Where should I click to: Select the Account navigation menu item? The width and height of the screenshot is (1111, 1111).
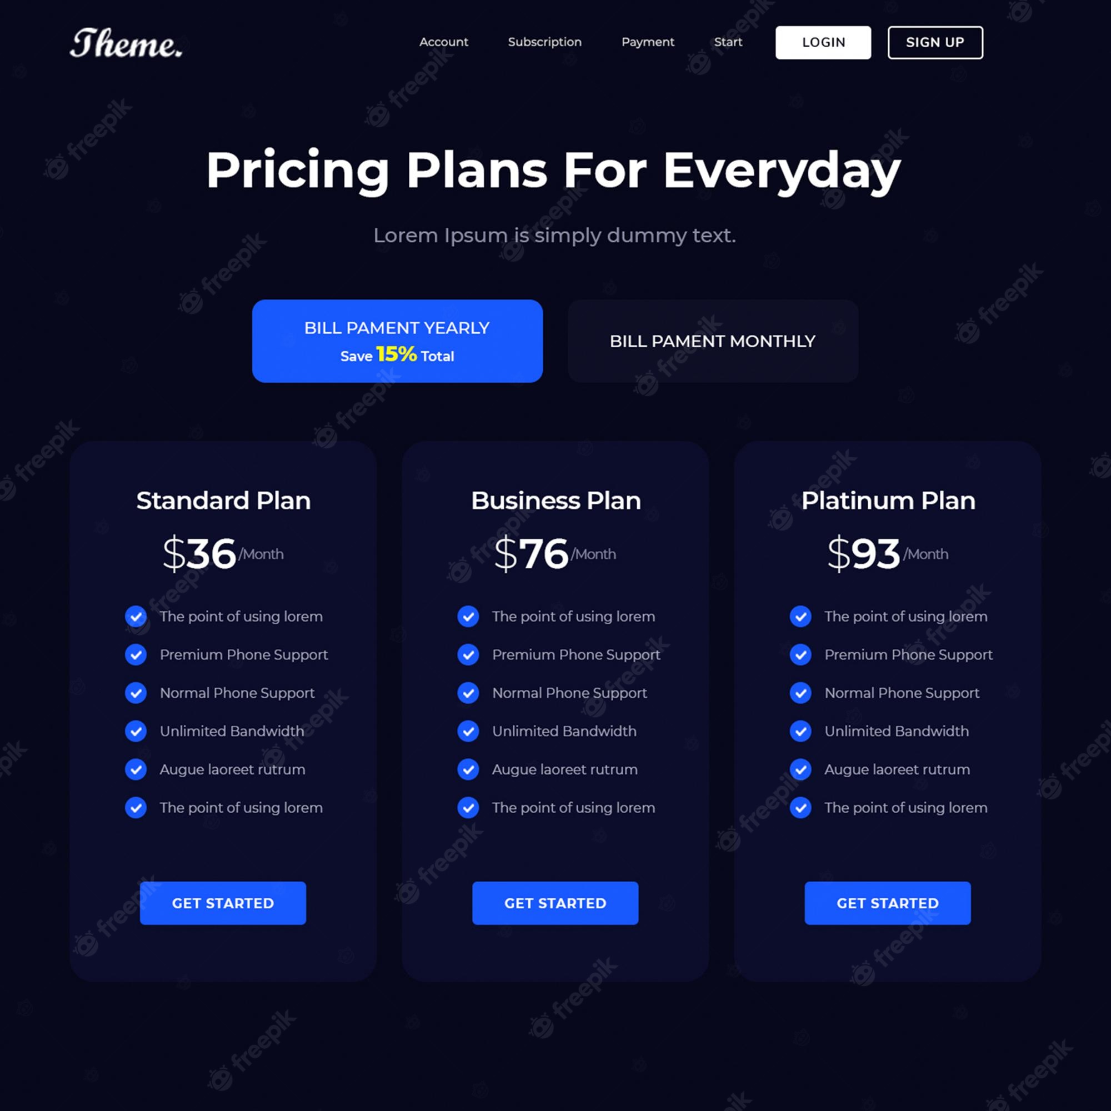coord(444,42)
